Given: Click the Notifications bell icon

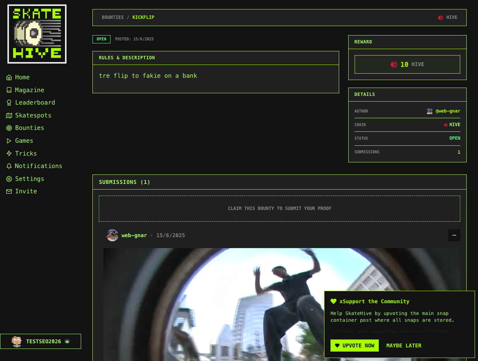Looking at the screenshot, I should (x=9, y=166).
